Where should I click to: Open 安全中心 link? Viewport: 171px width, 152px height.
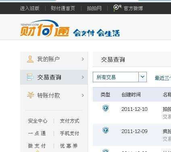[38, 121]
